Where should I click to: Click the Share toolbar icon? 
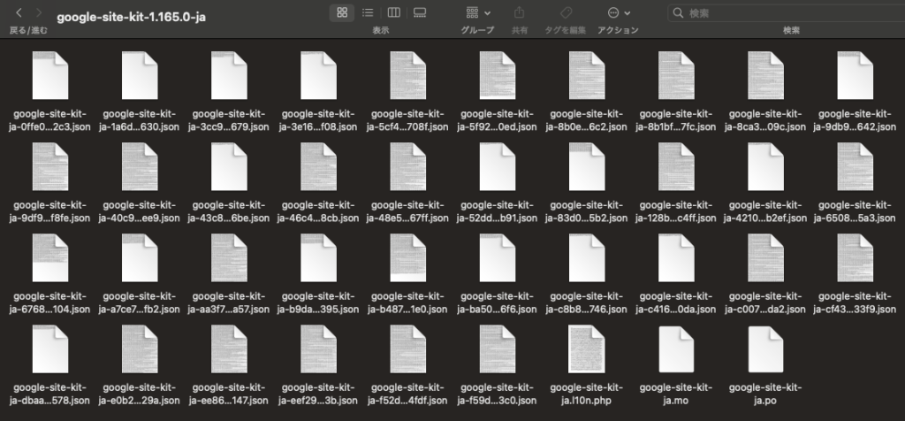click(x=519, y=13)
